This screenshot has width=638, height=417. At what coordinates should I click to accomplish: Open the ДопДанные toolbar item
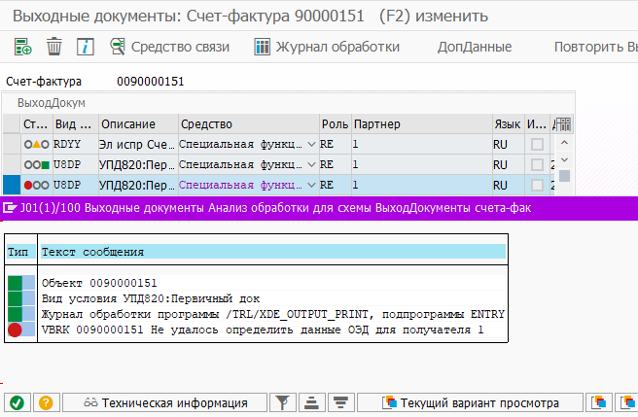pyautogui.click(x=477, y=47)
